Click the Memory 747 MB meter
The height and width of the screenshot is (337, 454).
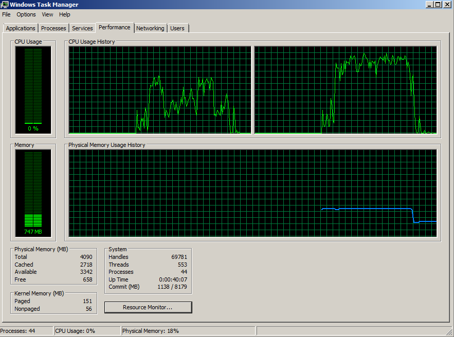[x=33, y=193]
